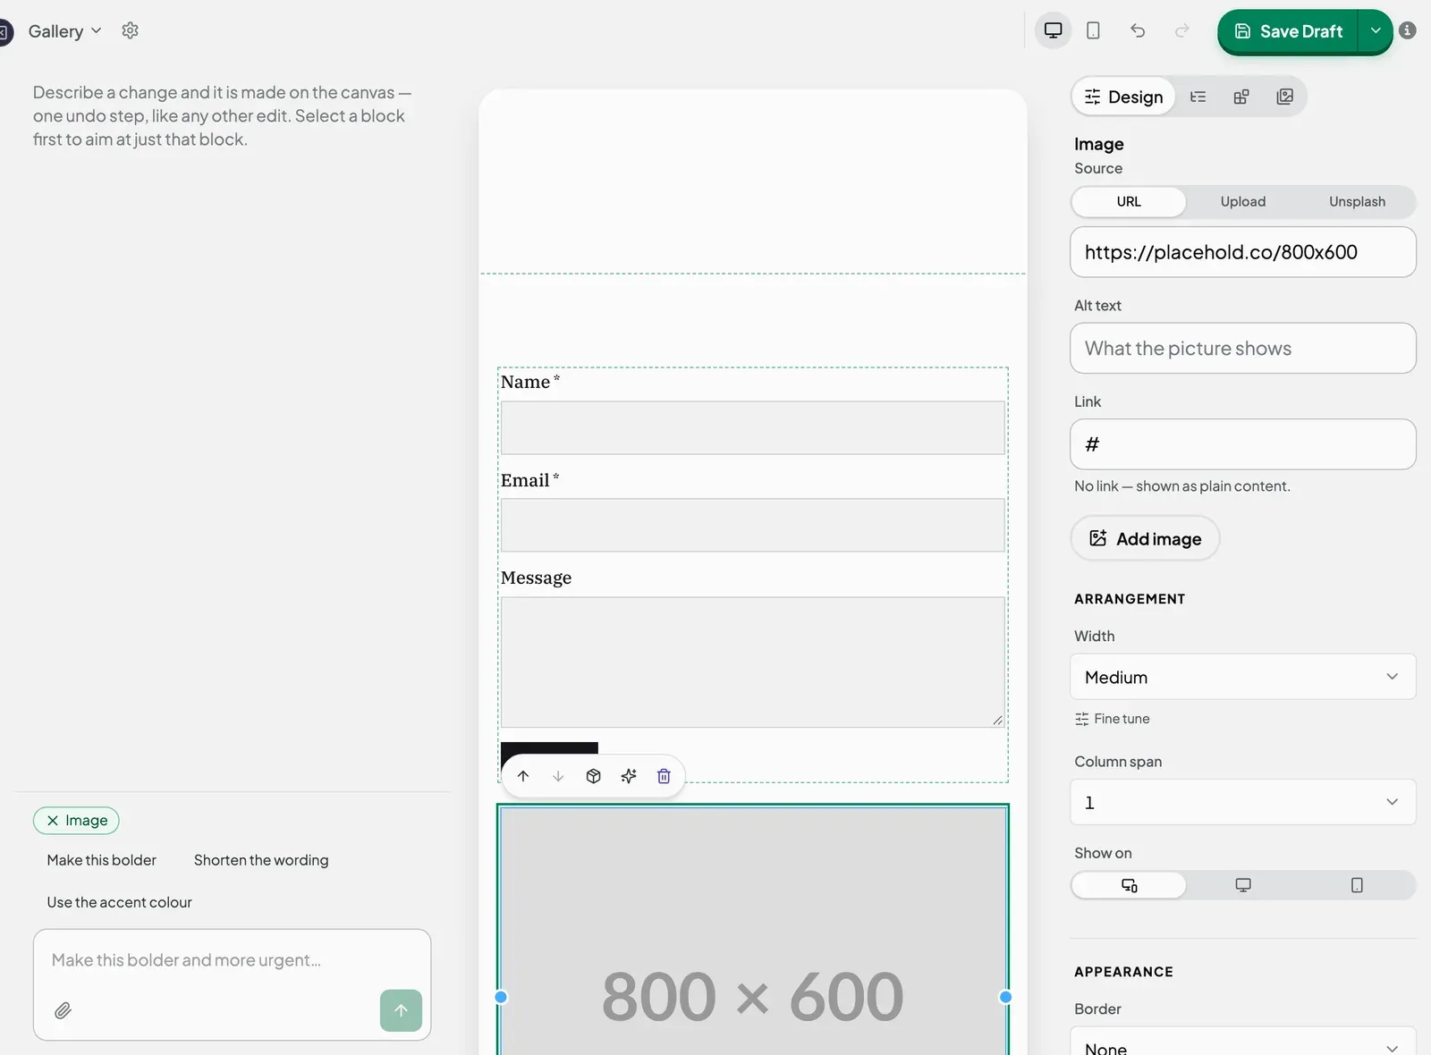Save the page as a draft
Image resolution: width=1431 pixels, height=1055 pixels.
coord(1288,31)
